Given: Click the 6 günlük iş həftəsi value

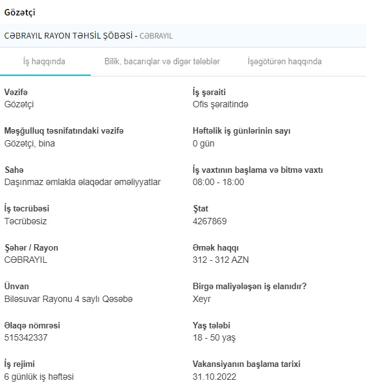Looking at the screenshot, I should tap(39, 377).
